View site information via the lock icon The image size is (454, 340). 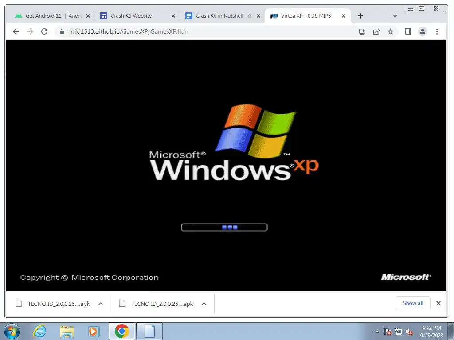[x=62, y=31]
